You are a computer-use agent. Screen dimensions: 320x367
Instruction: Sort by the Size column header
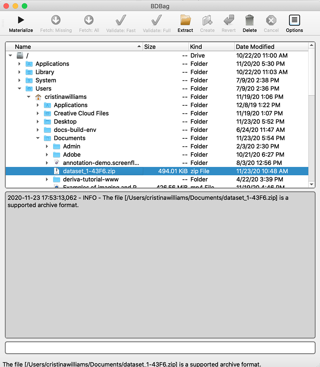[x=165, y=47]
